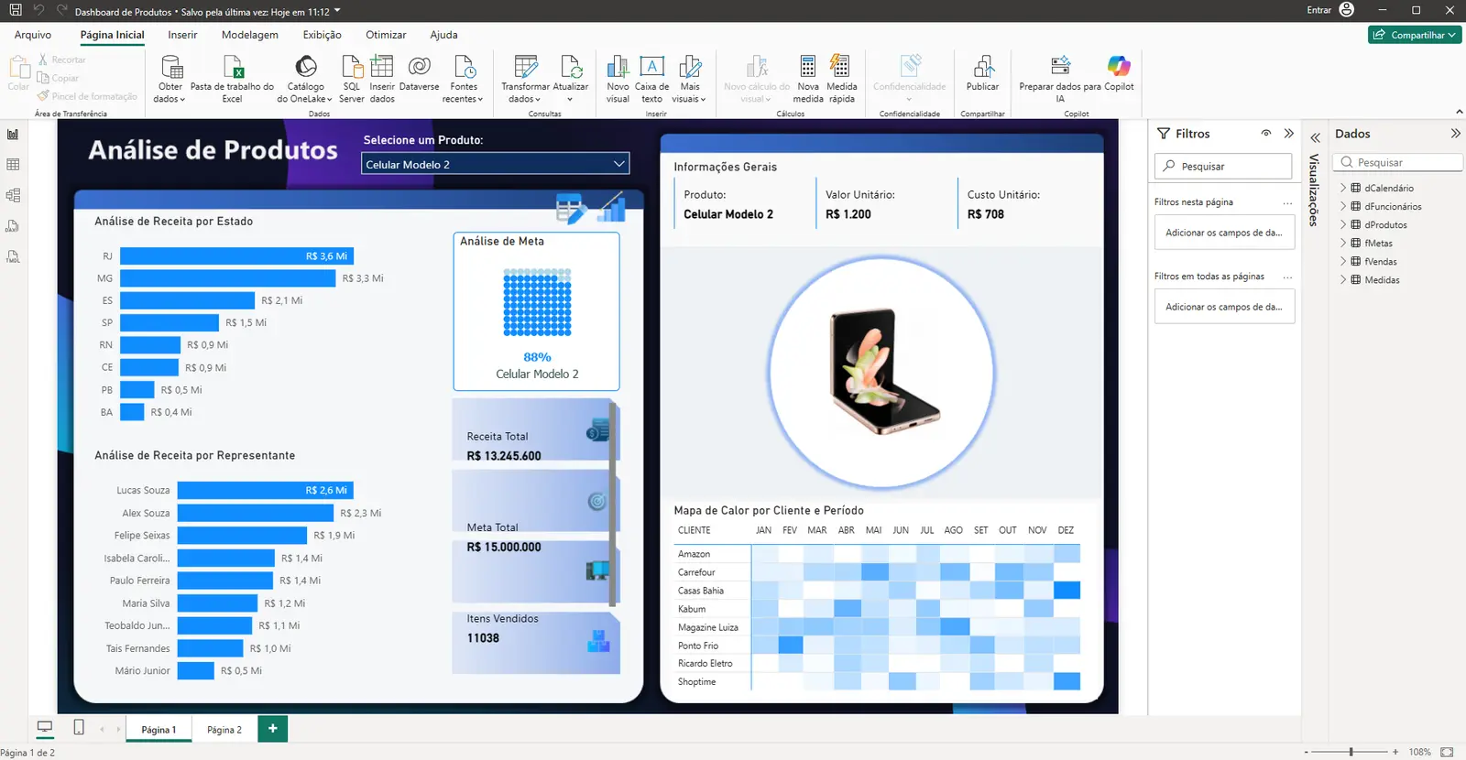This screenshot has height=760, width=1466.
Task: Open the Inserir ribbon tab
Action: coord(182,35)
